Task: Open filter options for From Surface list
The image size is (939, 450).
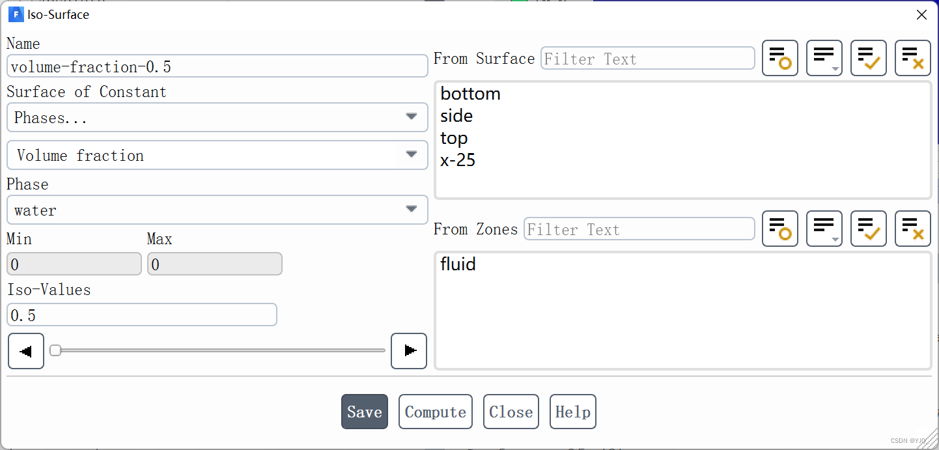Action: pyautogui.click(x=824, y=58)
